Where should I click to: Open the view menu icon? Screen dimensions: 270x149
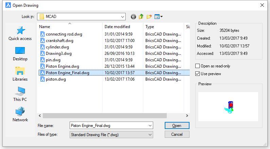pos(158,17)
